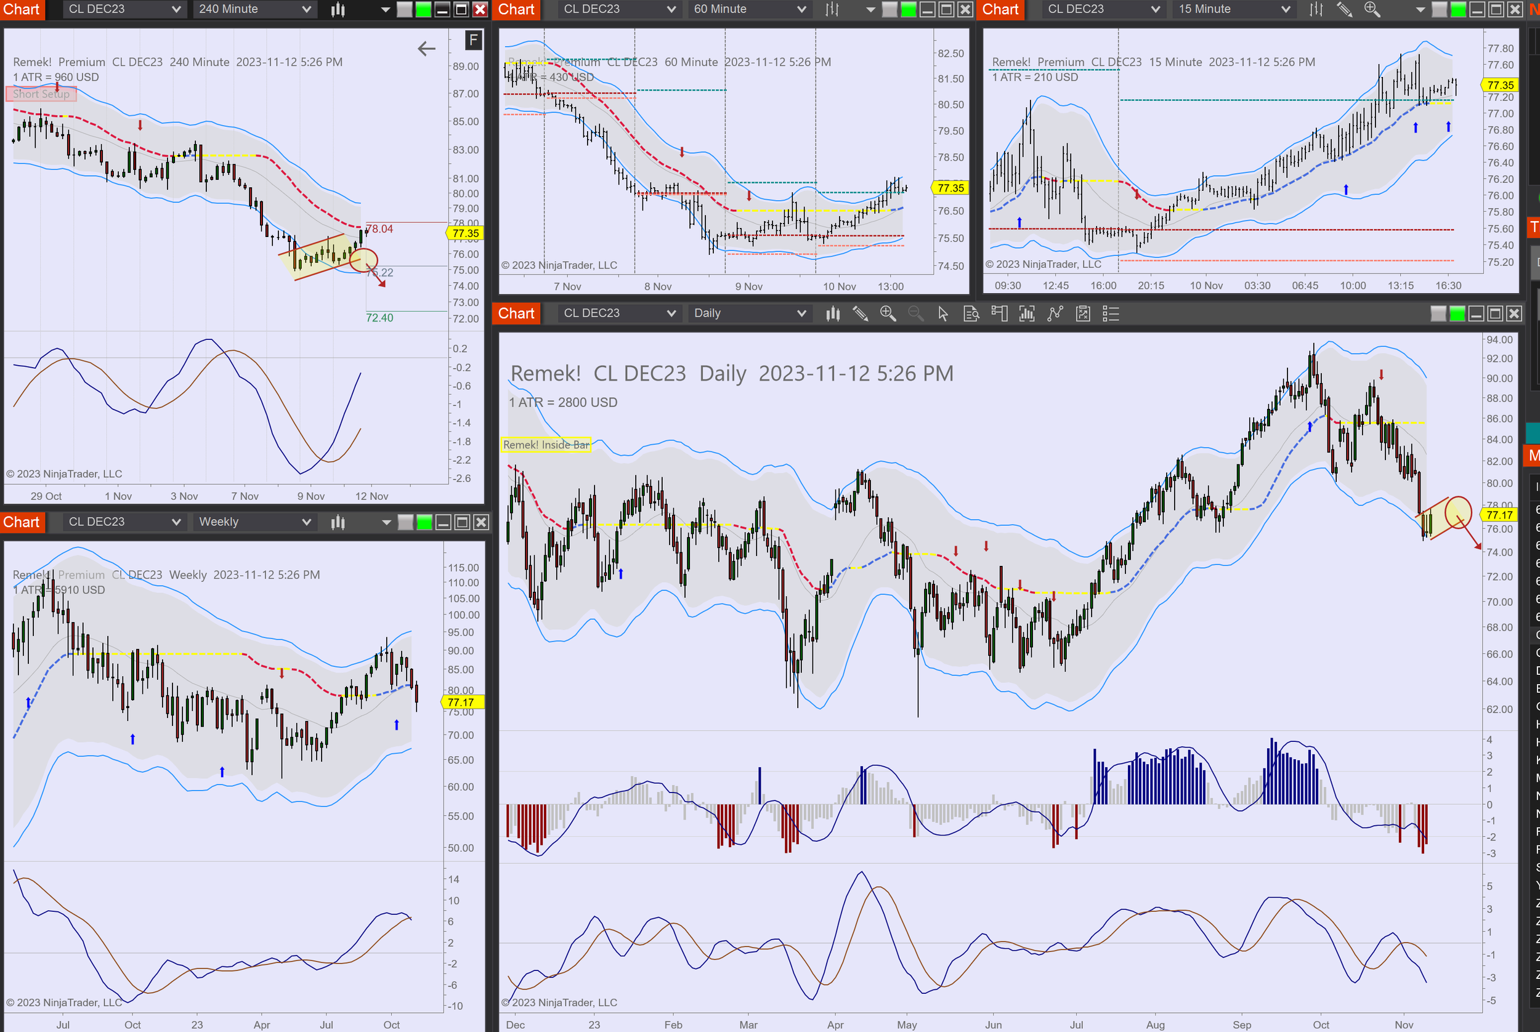Click 77.35 price marker on 15 Minute axis

click(x=1500, y=85)
